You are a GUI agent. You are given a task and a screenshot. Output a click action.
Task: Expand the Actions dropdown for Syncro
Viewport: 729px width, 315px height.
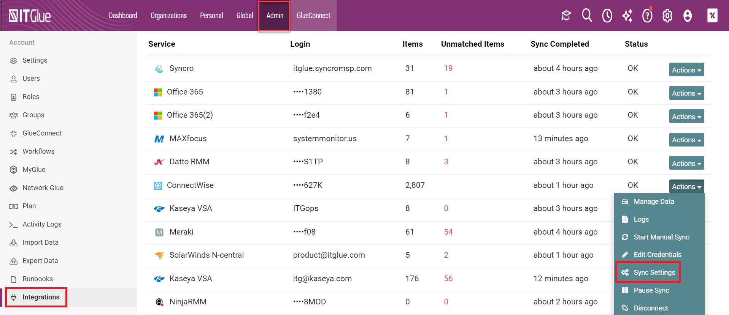click(x=686, y=70)
